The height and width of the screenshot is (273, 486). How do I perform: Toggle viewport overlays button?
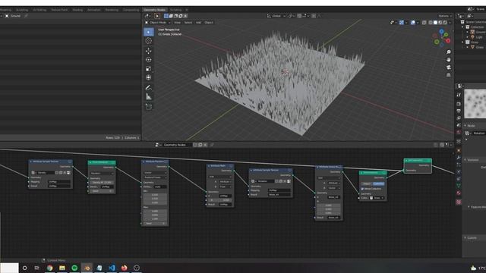point(413,23)
